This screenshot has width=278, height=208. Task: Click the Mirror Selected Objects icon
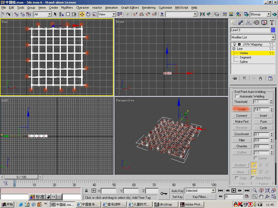coord(202,14)
